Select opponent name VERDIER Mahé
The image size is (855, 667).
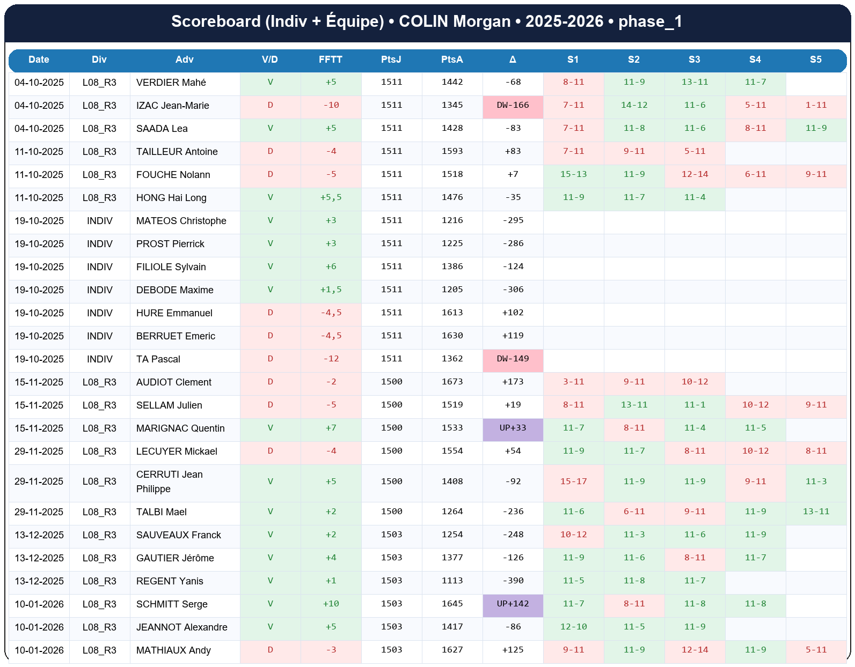(171, 83)
